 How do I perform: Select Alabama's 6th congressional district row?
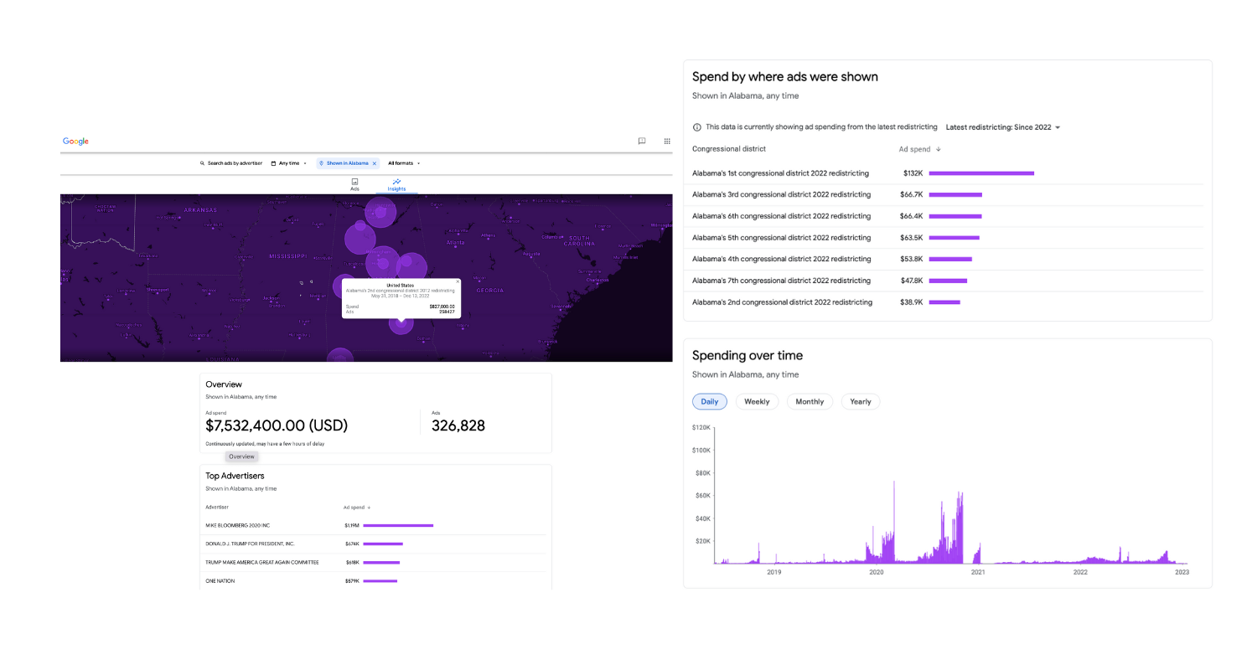(947, 216)
